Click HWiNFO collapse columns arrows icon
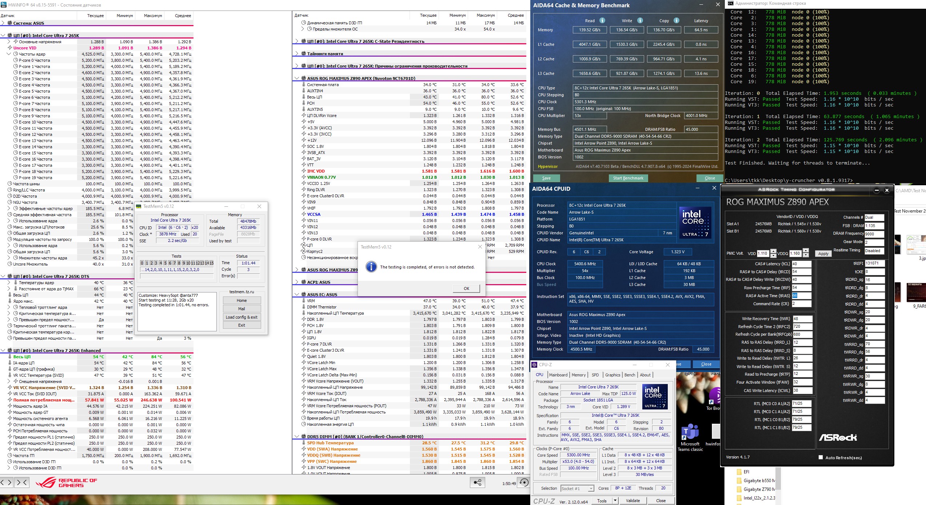 point(22,482)
